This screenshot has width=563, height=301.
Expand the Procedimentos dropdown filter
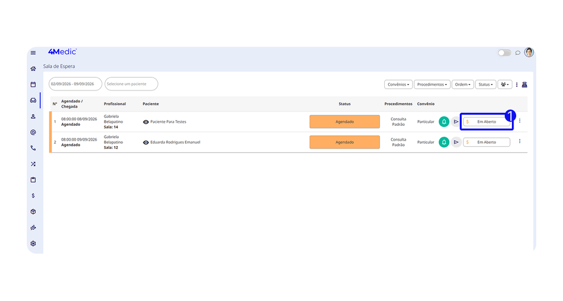[x=432, y=84]
